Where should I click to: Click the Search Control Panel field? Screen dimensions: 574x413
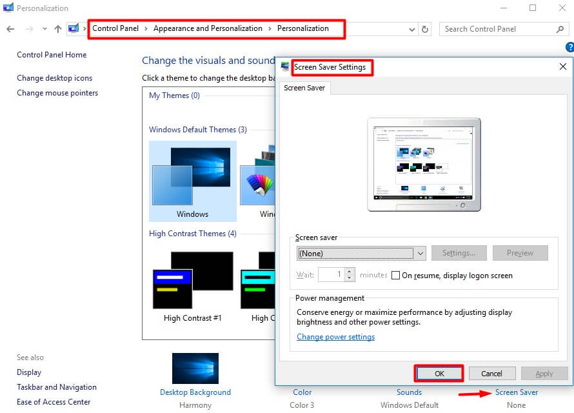coord(504,29)
